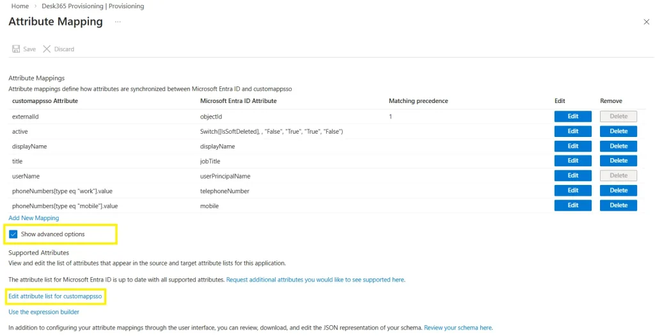Edit the userName mapping

click(x=572, y=175)
